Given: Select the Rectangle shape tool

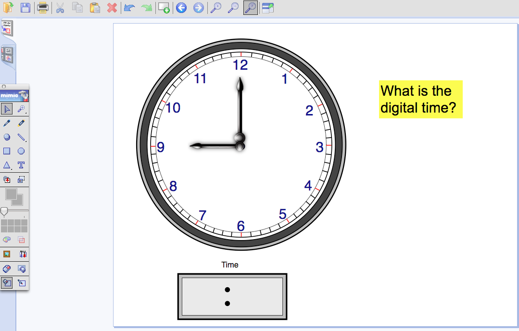Looking at the screenshot, I should 7,151.
